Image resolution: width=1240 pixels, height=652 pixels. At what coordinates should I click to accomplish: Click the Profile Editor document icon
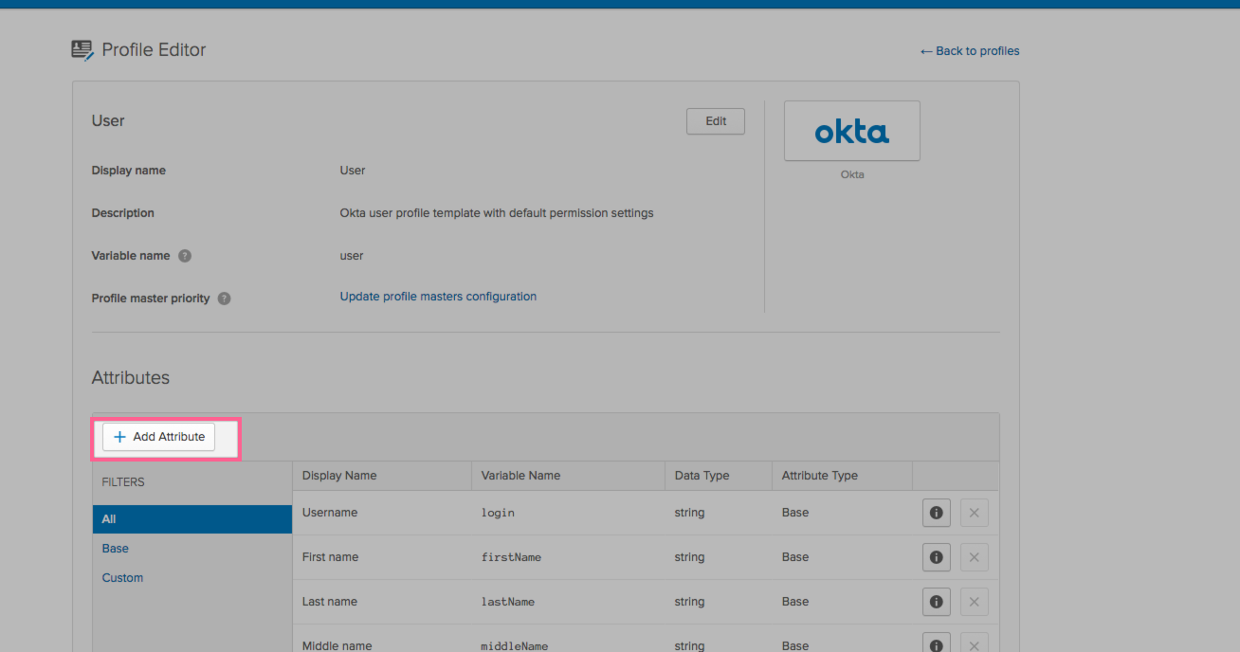(x=82, y=48)
